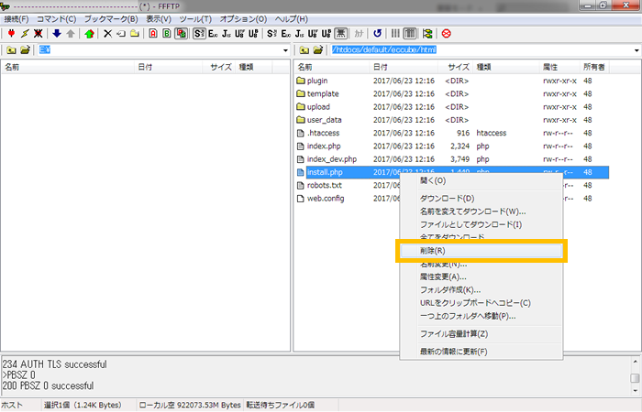The image size is (642, 412).
Task: Open the オプション(O) menu
Action: click(x=243, y=18)
